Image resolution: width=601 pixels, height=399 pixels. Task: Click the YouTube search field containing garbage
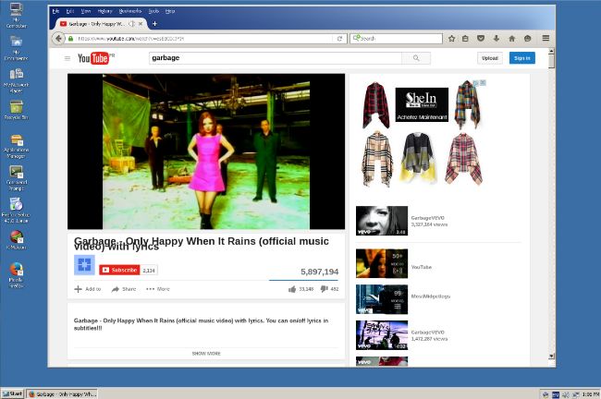click(276, 58)
